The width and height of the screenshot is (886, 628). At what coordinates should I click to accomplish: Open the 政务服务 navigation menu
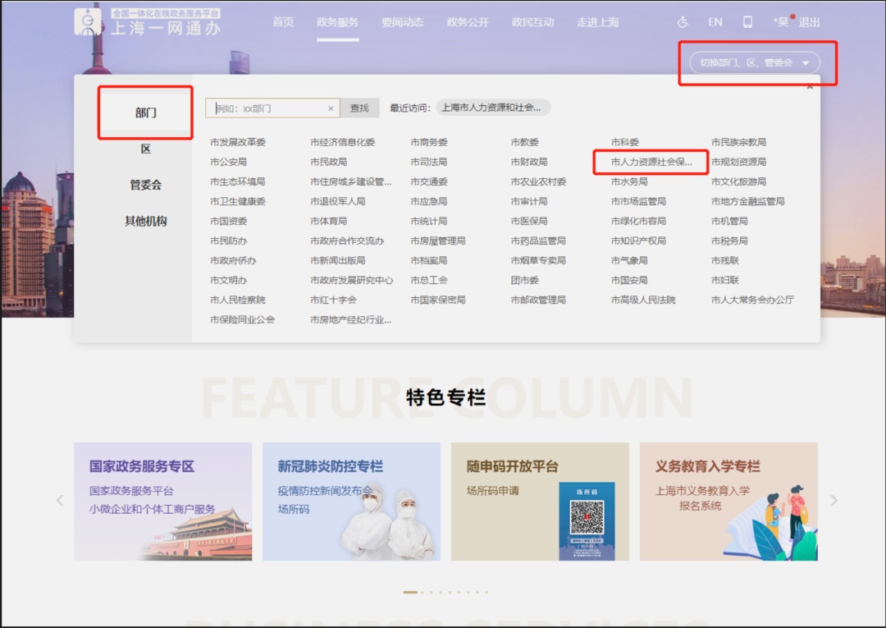coord(337,22)
